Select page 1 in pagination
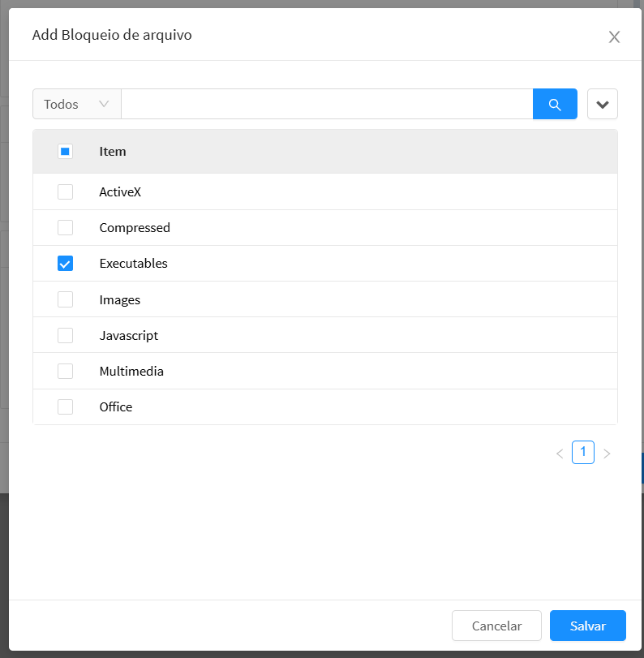Image resolution: width=644 pixels, height=658 pixels. [x=583, y=453]
